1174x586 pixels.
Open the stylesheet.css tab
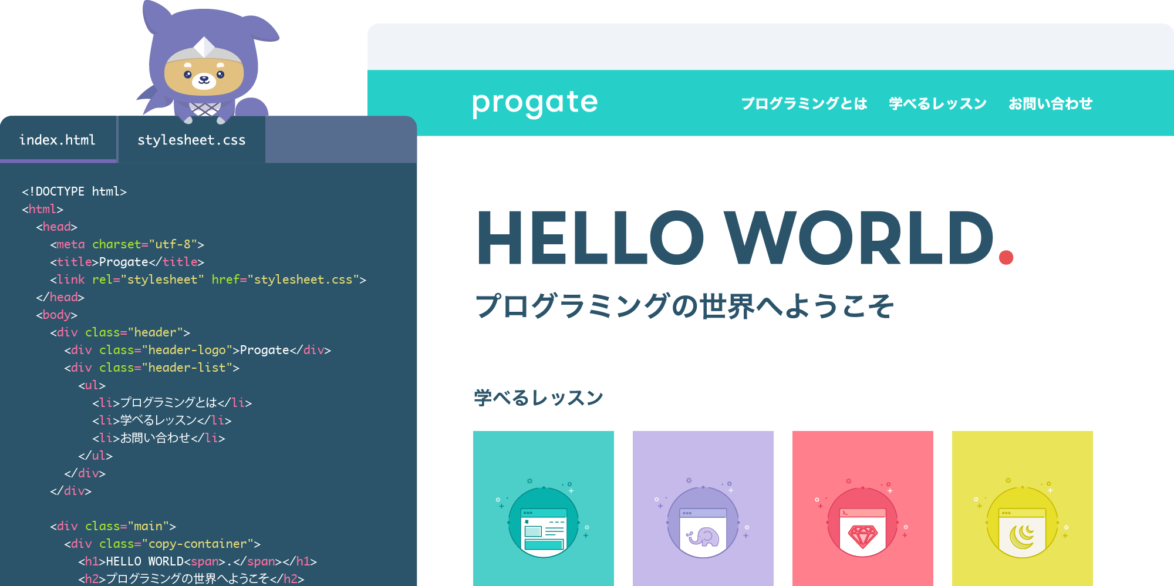191,140
